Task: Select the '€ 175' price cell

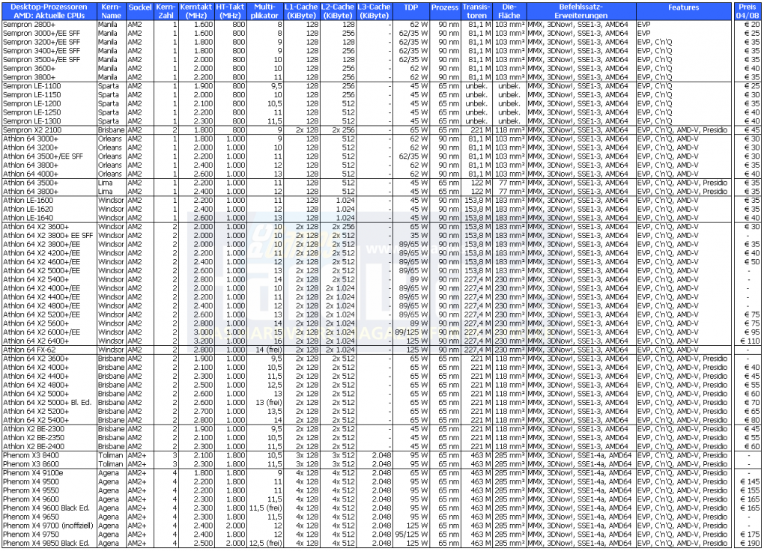Action: pos(751,534)
